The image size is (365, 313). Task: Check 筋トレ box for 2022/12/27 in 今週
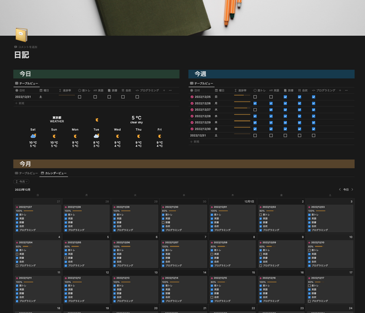click(255, 110)
